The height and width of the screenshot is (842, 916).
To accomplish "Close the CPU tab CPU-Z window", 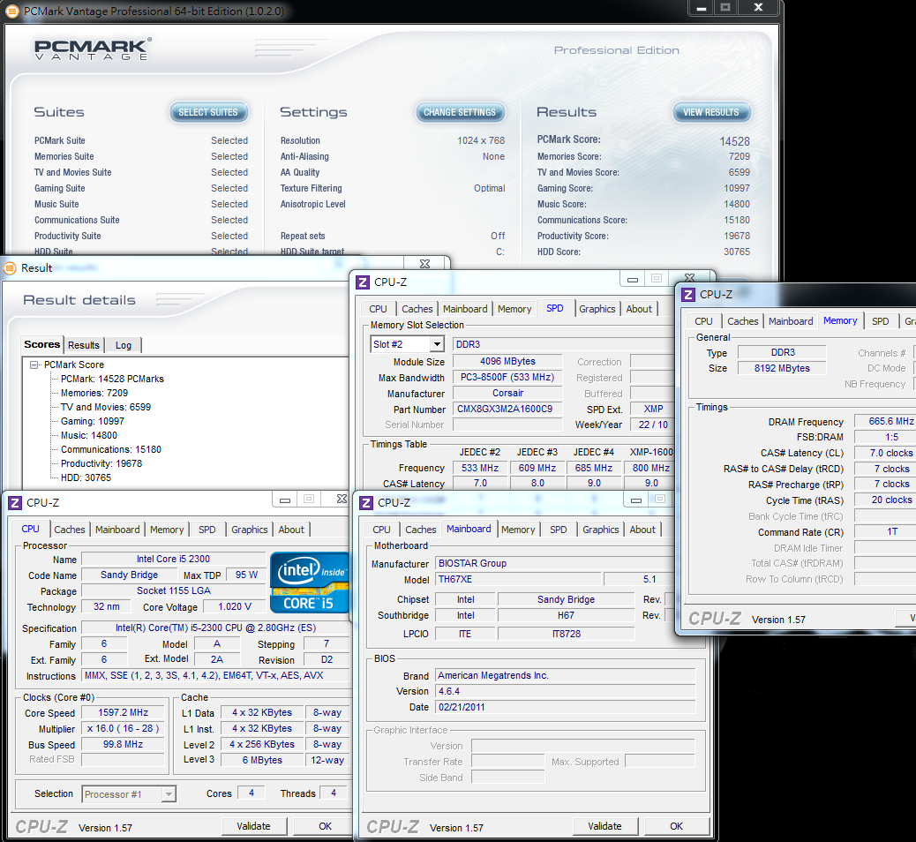I will click(342, 499).
